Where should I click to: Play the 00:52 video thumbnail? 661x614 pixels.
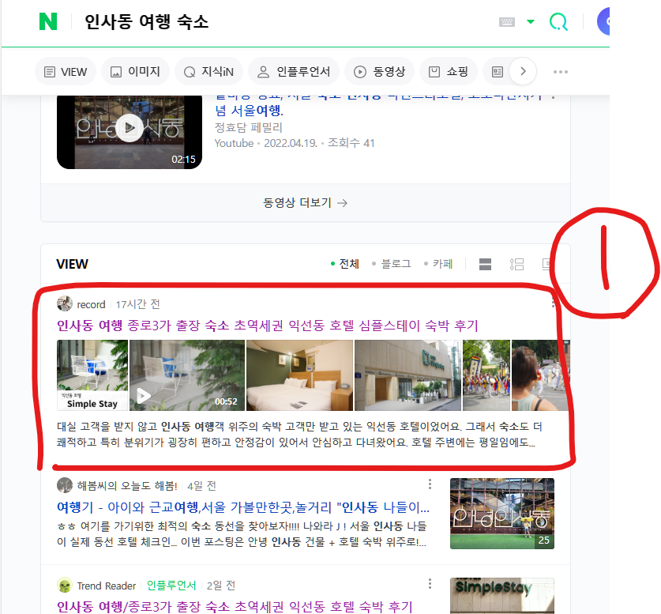[186, 375]
